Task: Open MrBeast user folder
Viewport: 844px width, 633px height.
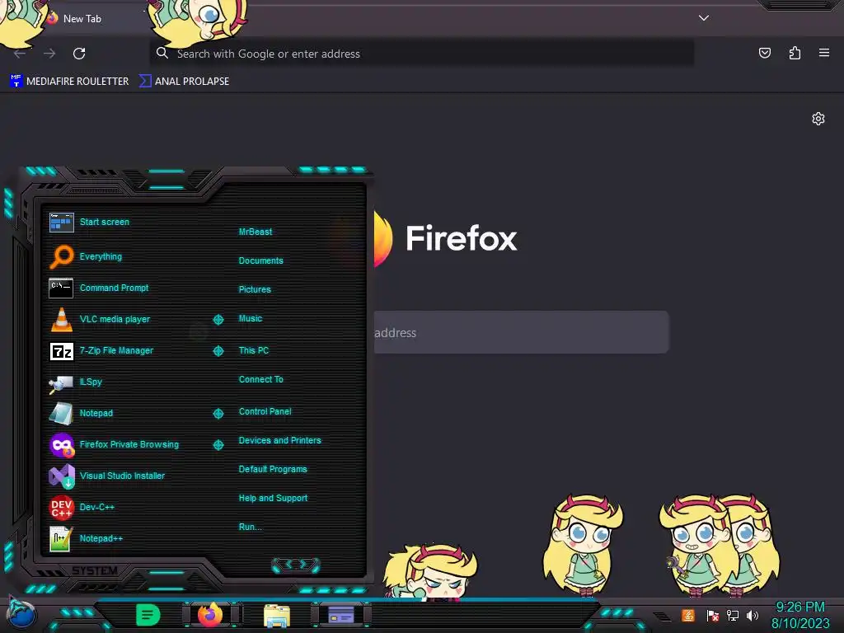Action: click(256, 232)
